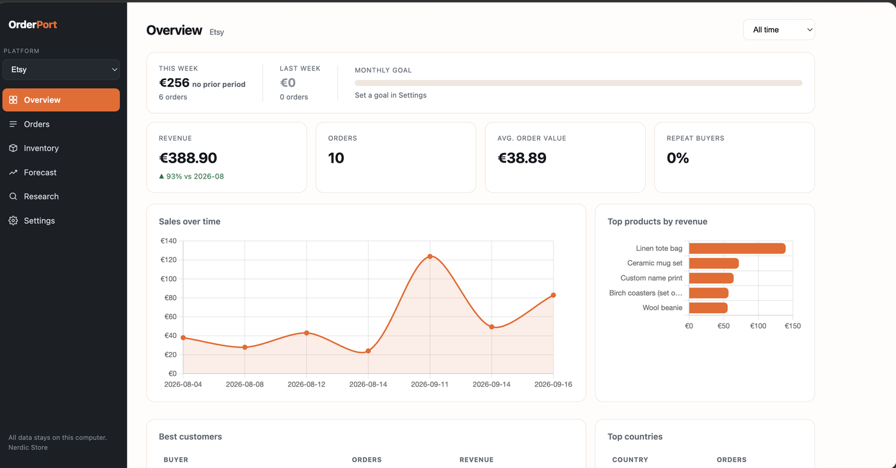Click the 2026-08-08 chart data point
This screenshot has height=468, width=896.
pyautogui.click(x=244, y=347)
